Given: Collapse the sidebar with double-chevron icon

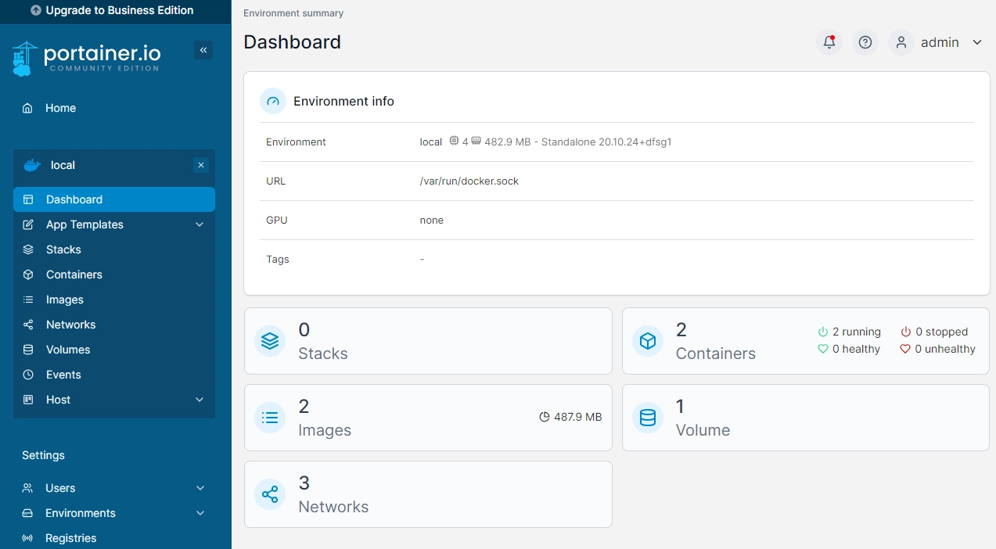Looking at the screenshot, I should (203, 50).
